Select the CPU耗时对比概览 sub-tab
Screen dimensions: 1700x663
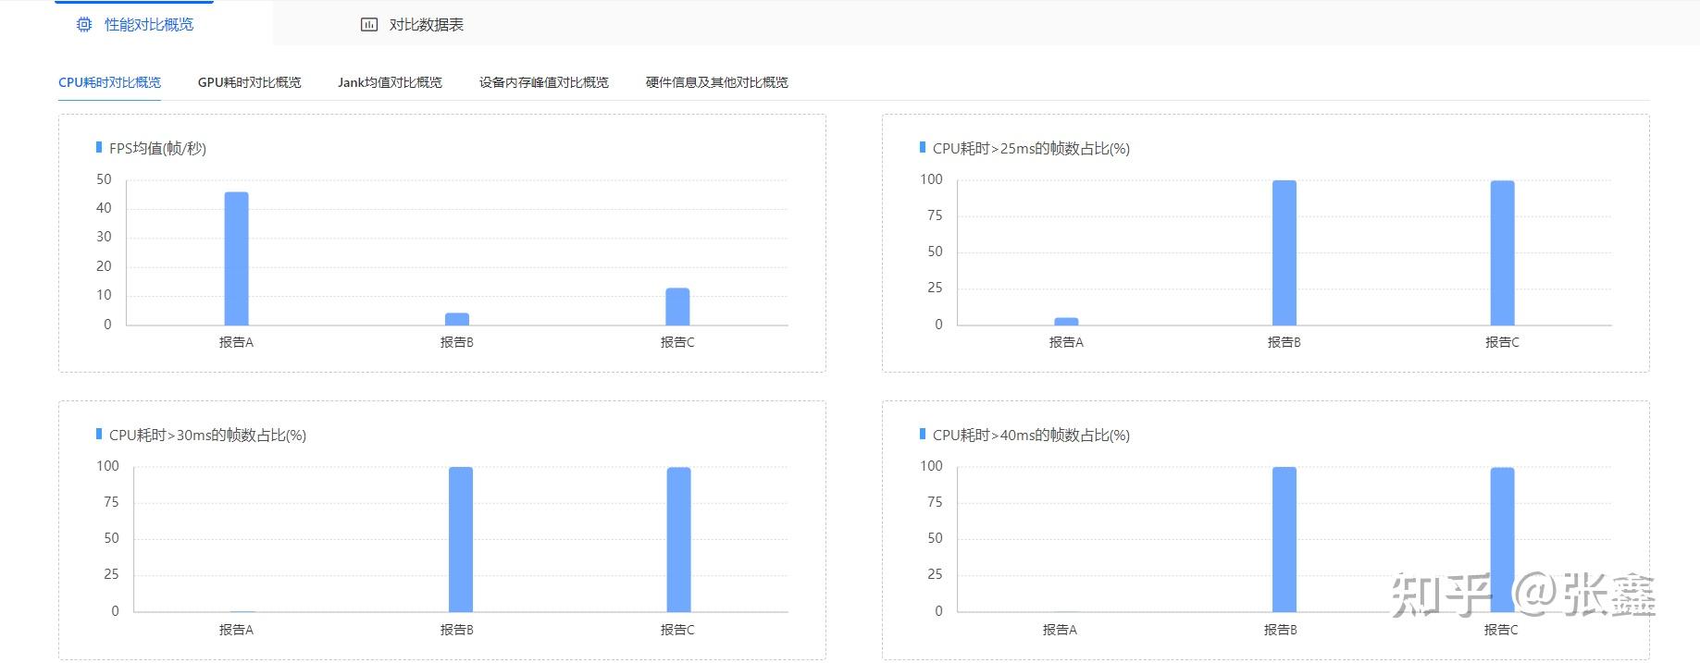[109, 82]
